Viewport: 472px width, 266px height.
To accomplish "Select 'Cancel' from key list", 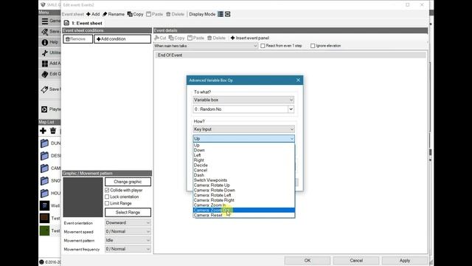I will [x=244, y=170].
